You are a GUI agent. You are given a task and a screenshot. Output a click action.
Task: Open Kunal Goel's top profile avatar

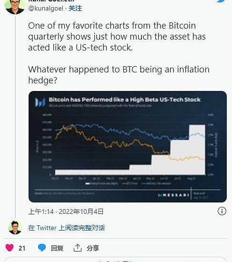(15, 6)
